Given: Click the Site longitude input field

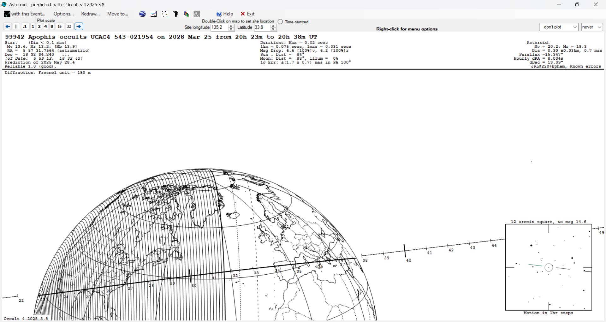Looking at the screenshot, I should [219, 27].
